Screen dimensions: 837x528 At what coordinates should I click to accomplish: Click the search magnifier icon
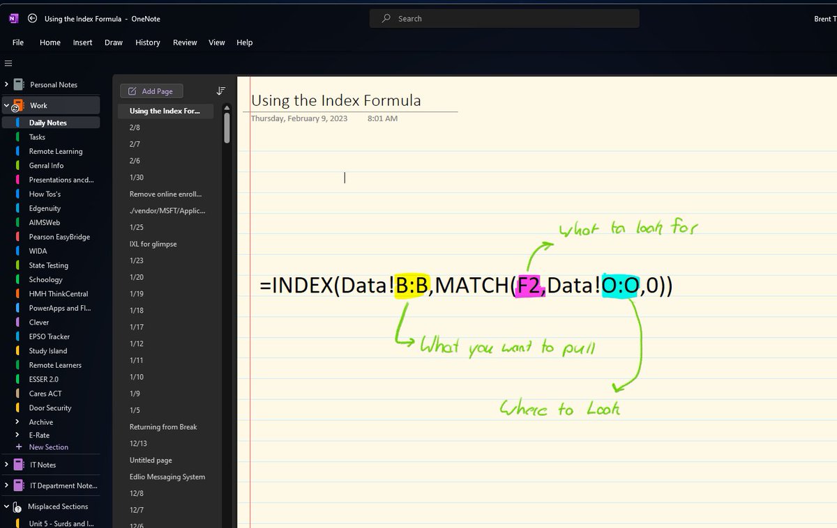pos(386,19)
